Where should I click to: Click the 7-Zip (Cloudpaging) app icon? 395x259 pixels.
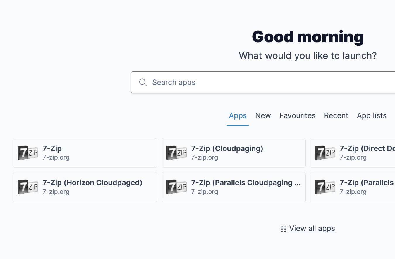coord(176,153)
